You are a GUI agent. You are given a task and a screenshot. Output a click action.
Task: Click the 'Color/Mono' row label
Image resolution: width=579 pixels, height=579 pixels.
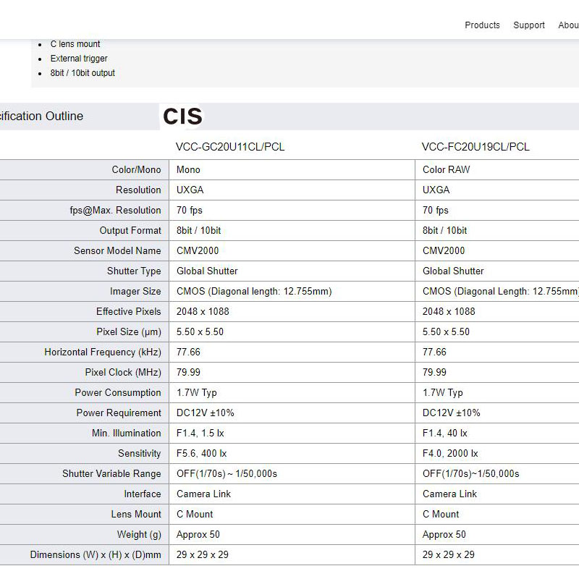click(x=136, y=169)
